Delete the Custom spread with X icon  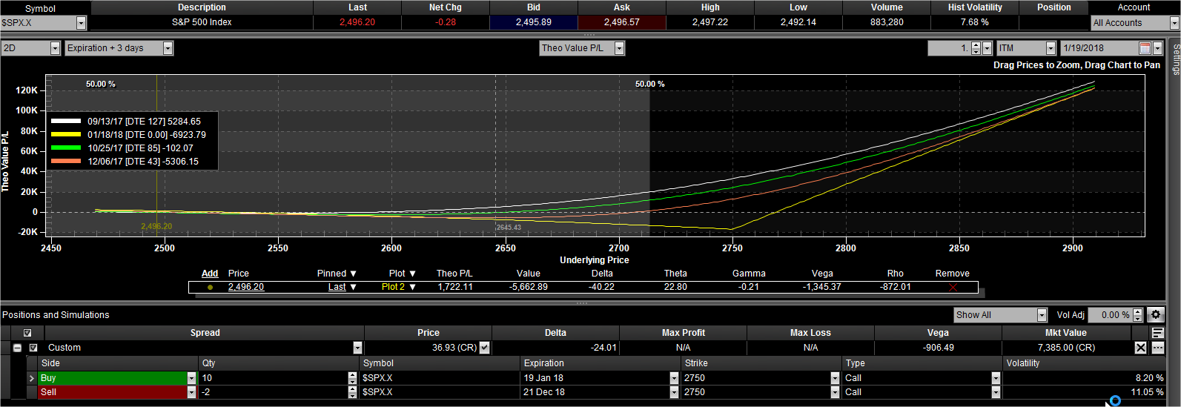click(1141, 348)
